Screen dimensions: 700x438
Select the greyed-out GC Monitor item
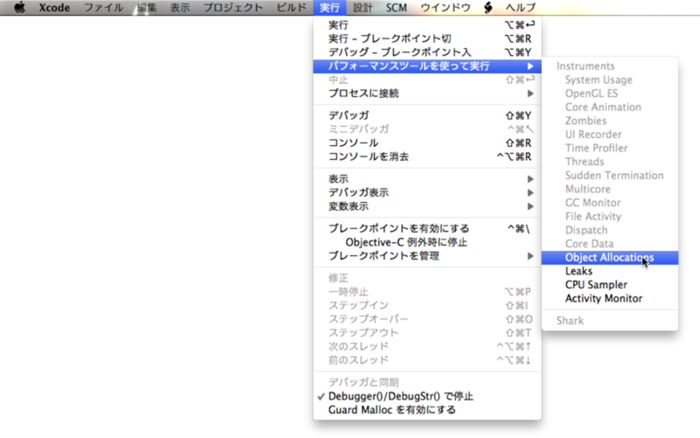click(610, 203)
